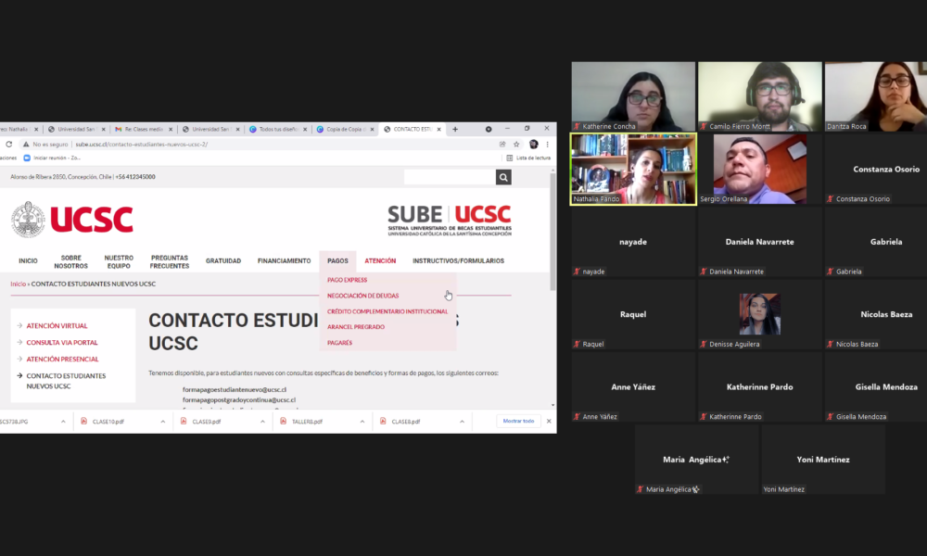Click CONTACTO ESTUDIANTES NUEVOS UCSC sidebar link

tap(66, 381)
